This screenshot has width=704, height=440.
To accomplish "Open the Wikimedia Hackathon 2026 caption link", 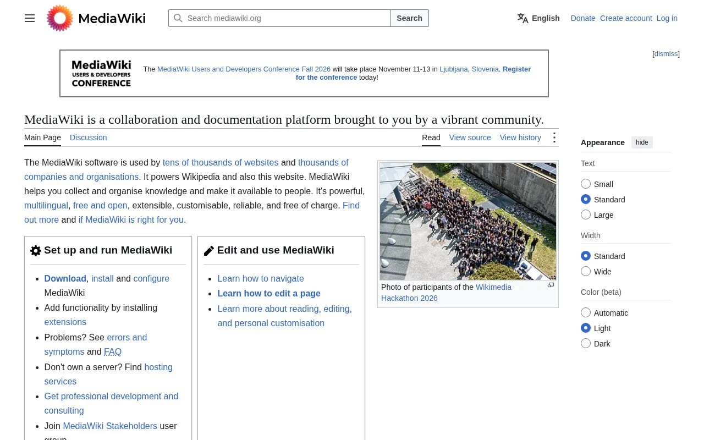I will point(446,293).
